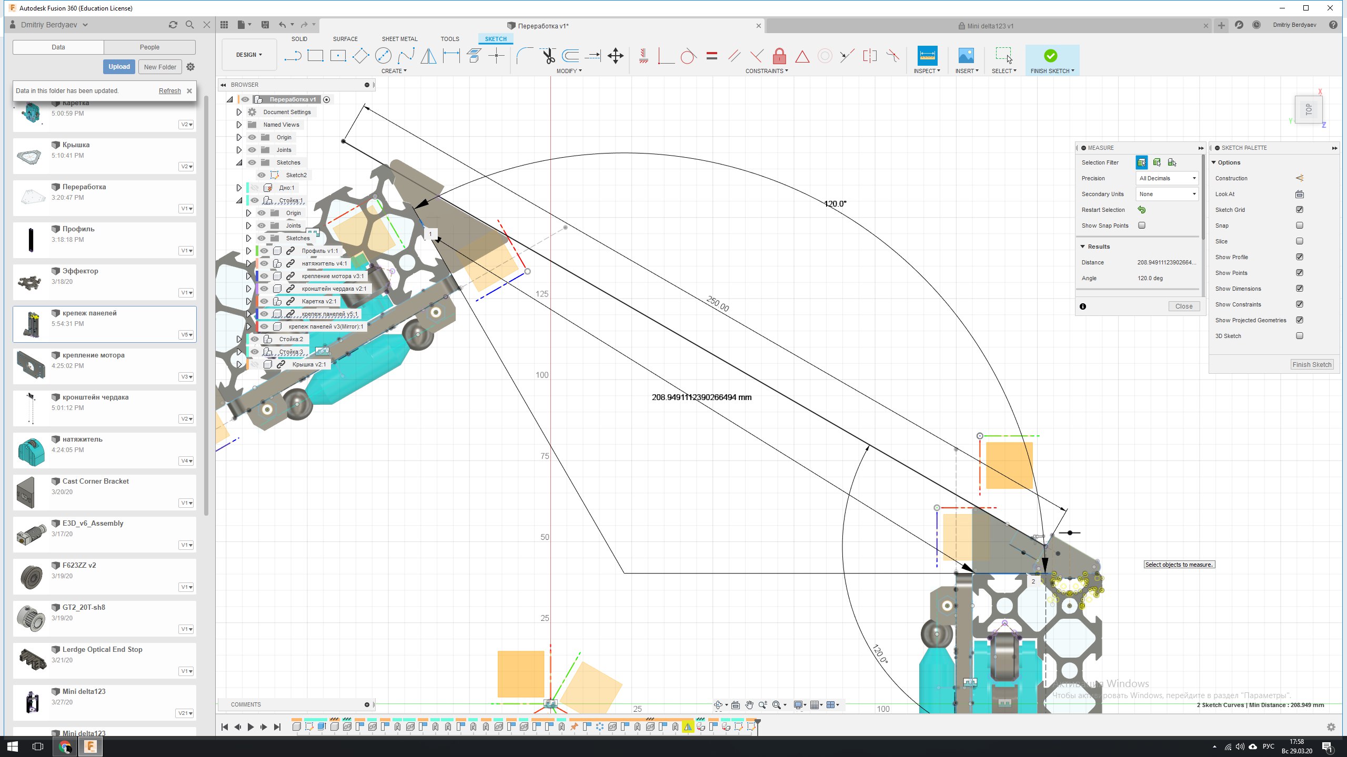Open the Эффектор thumbnail in data panel
This screenshot has width=1347, height=757.
click(x=31, y=282)
